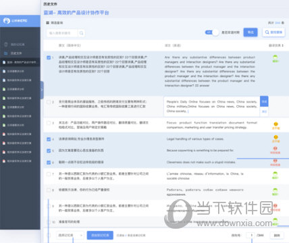Open the shield icon item in the sidebar

pyautogui.click(x=6, y=45)
